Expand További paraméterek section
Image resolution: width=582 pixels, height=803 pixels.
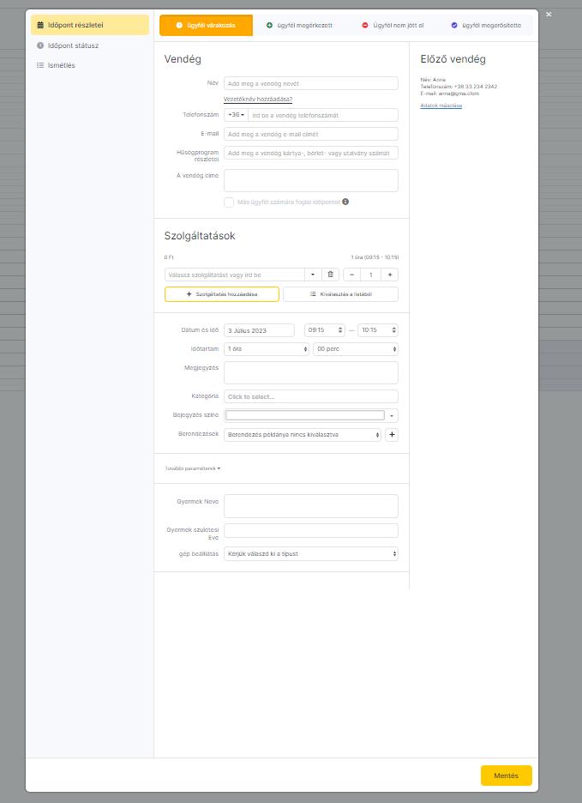click(193, 468)
